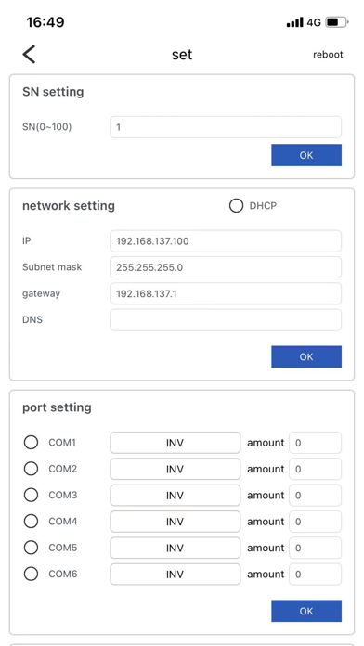This screenshot has width=364, height=646.
Task: Tap the cellular signal bars icon
Action: pyautogui.click(x=294, y=22)
